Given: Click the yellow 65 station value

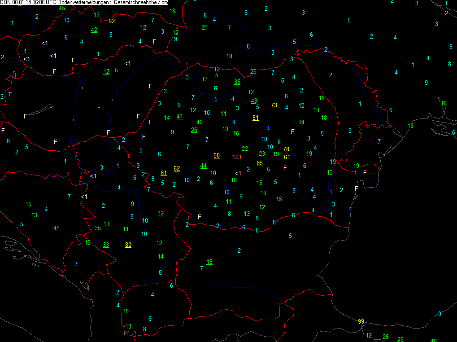Looking at the screenshot, I should [260, 163].
